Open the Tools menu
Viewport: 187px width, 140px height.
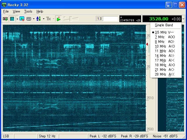28,11
